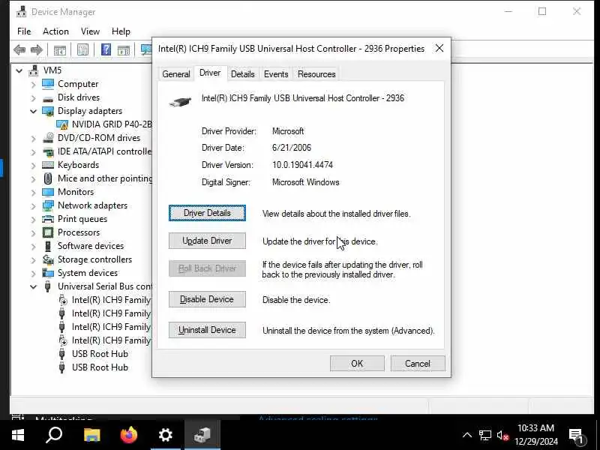Collapse the Display adapters node

(x=33, y=111)
